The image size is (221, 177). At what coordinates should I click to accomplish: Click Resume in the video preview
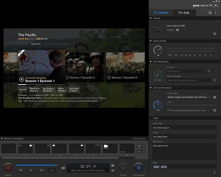[23, 90]
